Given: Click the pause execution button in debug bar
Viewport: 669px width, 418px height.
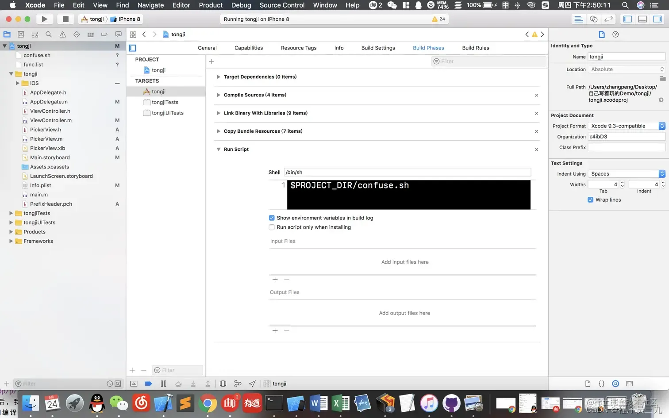Looking at the screenshot, I should tap(163, 384).
